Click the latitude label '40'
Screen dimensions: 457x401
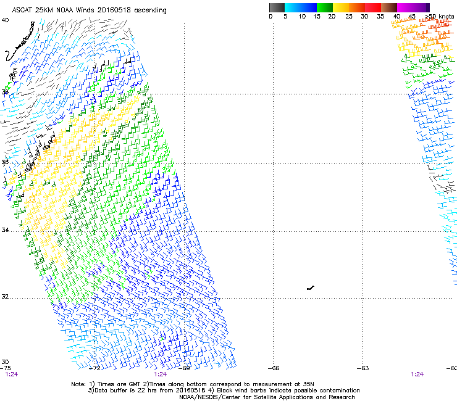click(5, 20)
